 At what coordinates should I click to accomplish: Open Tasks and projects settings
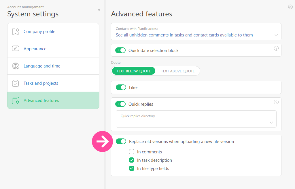53,83
